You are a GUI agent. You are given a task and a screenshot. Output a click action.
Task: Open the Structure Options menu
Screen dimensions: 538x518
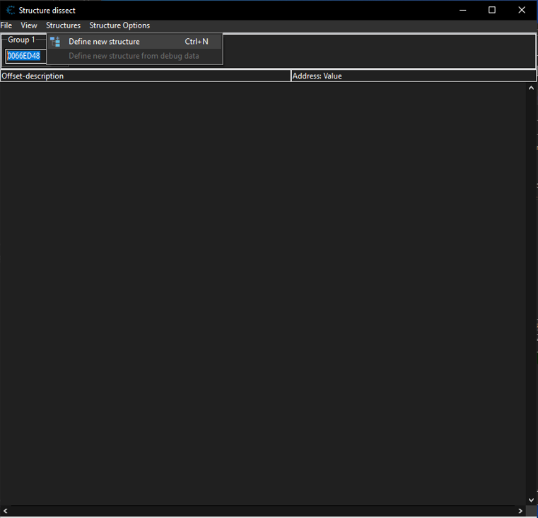click(x=119, y=25)
